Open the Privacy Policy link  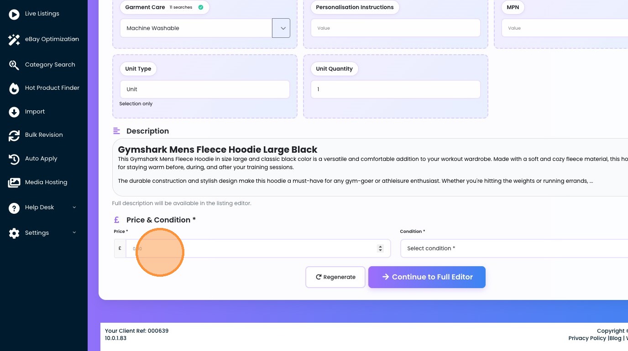point(587,338)
